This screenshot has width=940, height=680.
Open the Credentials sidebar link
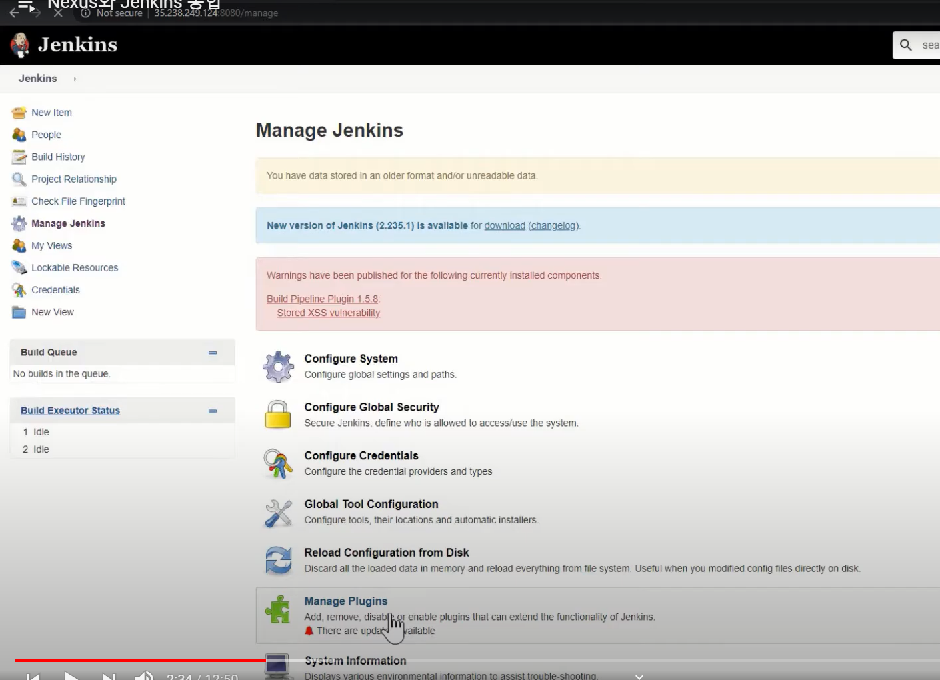coord(55,290)
